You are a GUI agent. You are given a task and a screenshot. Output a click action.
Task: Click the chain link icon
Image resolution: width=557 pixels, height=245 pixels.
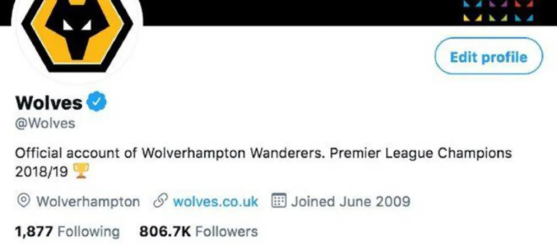160,202
